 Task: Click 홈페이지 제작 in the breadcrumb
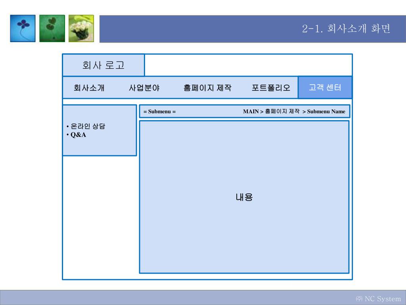[x=282, y=111]
